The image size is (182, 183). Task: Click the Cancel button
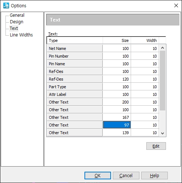pos(126,175)
